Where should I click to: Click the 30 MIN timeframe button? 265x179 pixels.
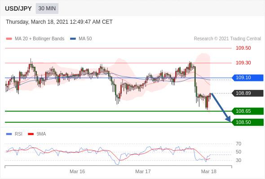[47, 9]
